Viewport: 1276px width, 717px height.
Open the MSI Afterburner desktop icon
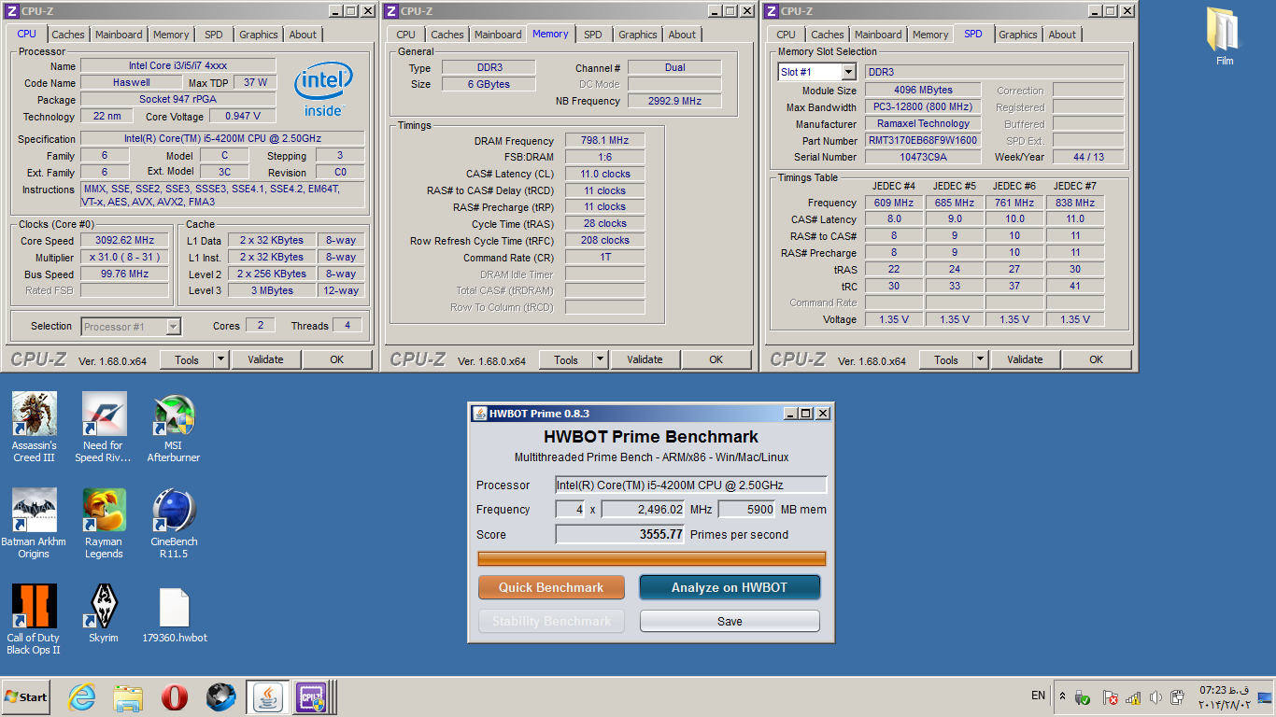(174, 427)
